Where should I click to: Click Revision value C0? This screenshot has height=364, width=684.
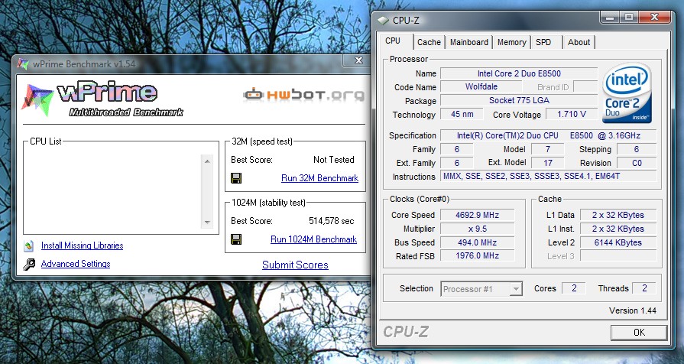click(637, 163)
